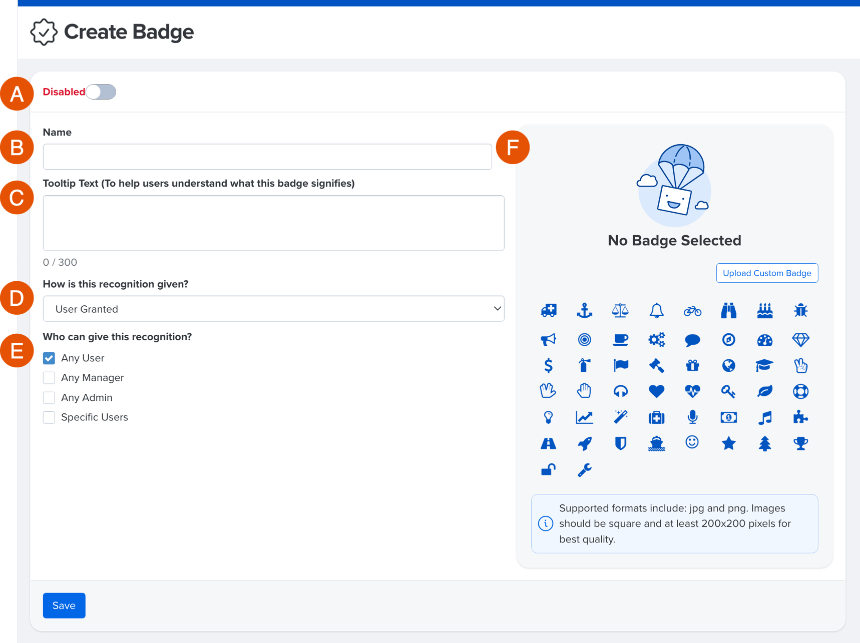Enable the badge by flipping the Disabled toggle
860x643 pixels.
pyautogui.click(x=101, y=92)
